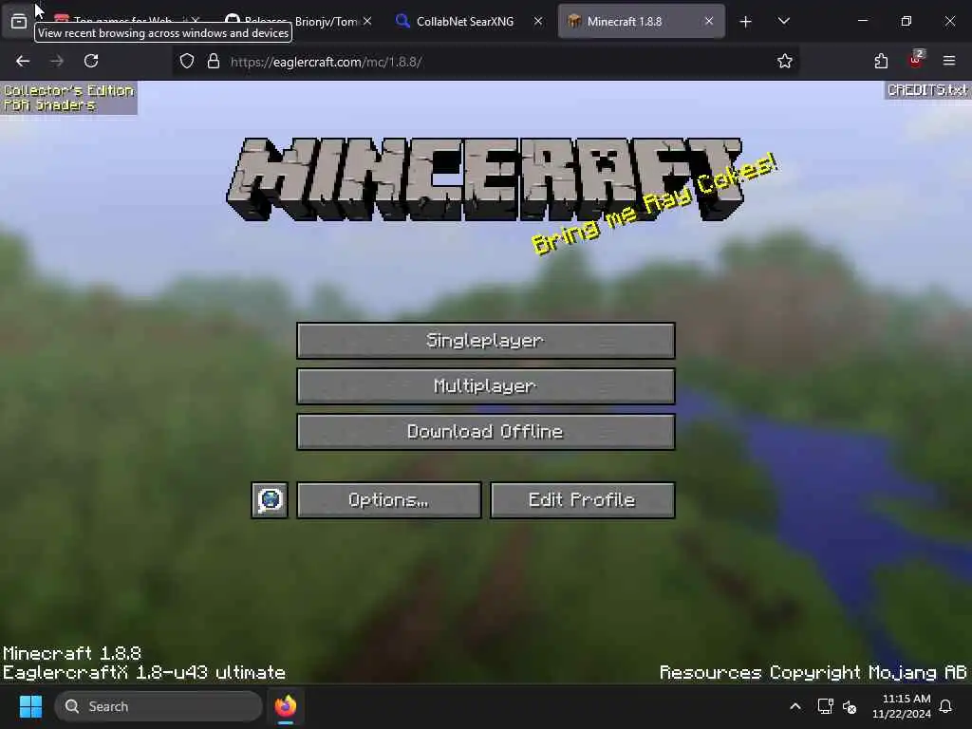Open the uBlock Origin extension icon

[x=915, y=60]
